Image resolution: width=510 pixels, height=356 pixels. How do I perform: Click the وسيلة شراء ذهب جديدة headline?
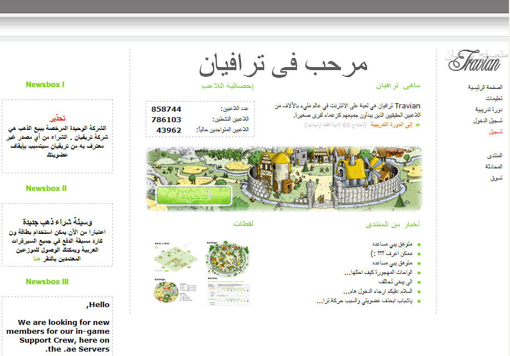(57, 222)
